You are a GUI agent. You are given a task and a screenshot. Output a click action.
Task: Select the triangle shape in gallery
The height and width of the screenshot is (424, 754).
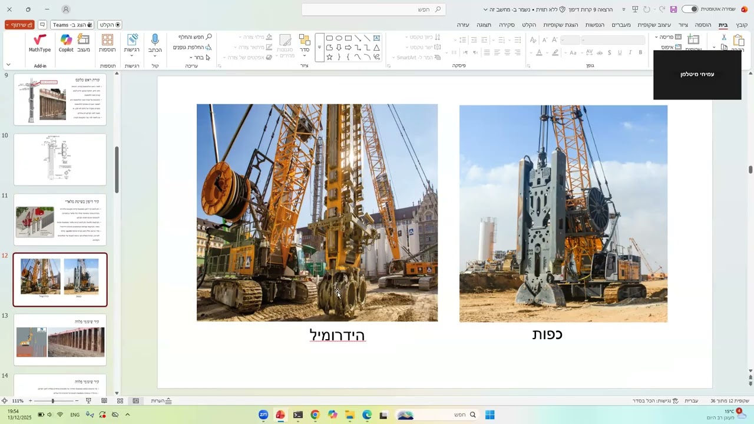pos(376,48)
